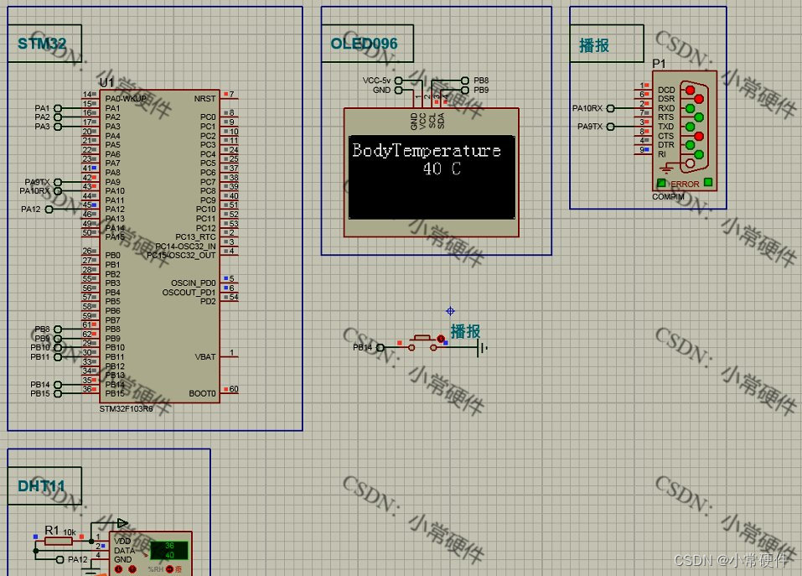The height and width of the screenshot is (576, 802).
Task: Select the PB15 terminal on STM32 block
Action: click(x=45, y=394)
